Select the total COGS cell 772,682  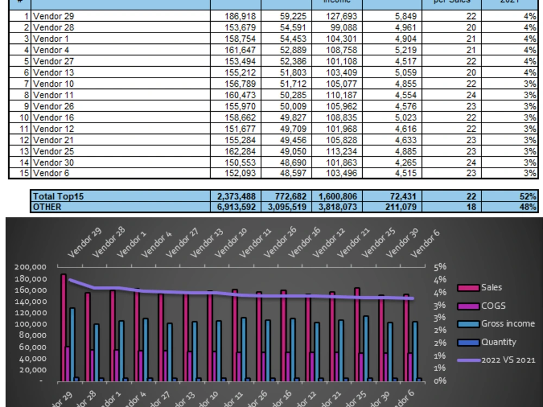[286, 196]
